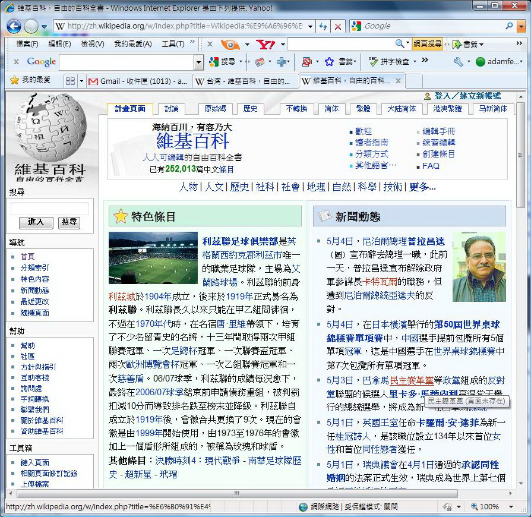
Task: Click the green adamfe account indicator
Action: pyautogui.click(x=480, y=62)
